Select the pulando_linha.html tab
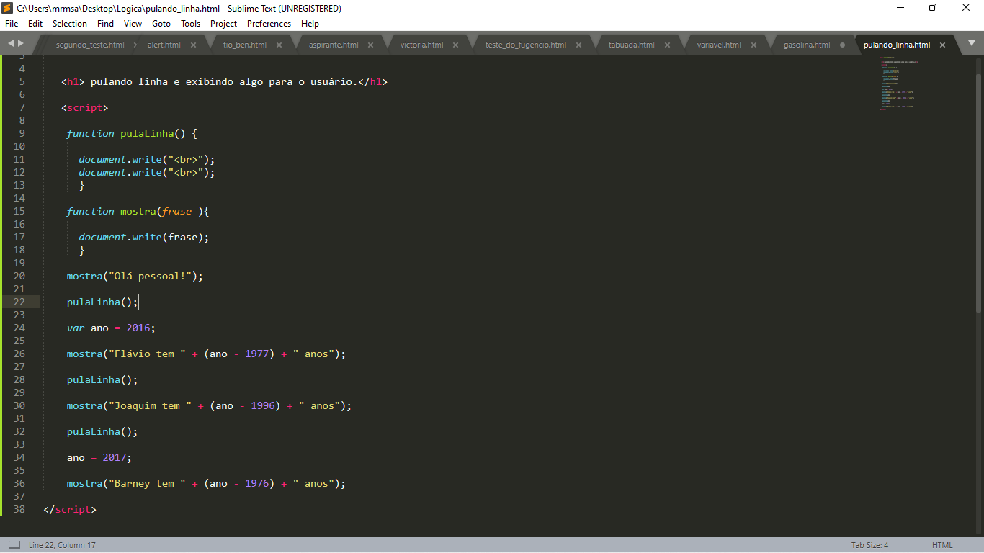 tap(897, 45)
